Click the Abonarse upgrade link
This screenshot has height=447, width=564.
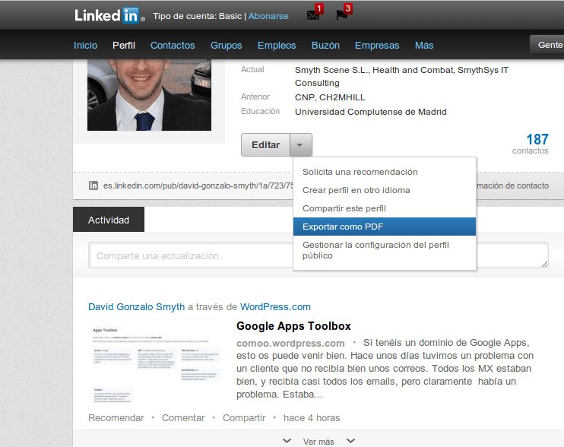click(x=268, y=16)
